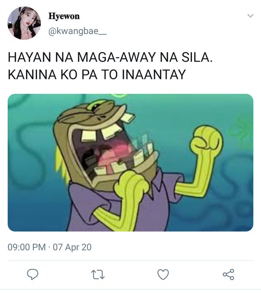This screenshot has width=261, height=293.
Task: Open Hyewon's profile picture avatar
Action: tap(24, 23)
